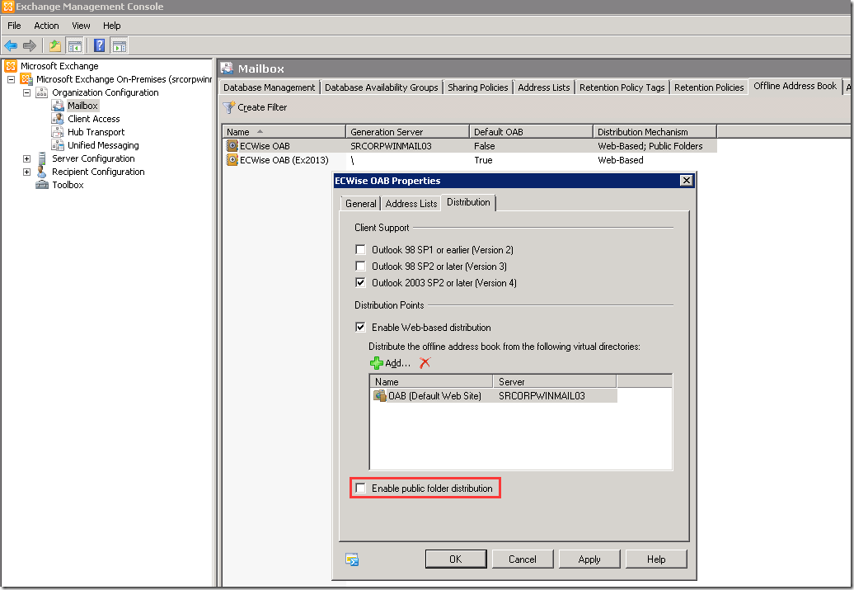Click the Organization Configuration node icon
Image resolution: width=854 pixels, height=590 pixels.
click(x=42, y=92)
